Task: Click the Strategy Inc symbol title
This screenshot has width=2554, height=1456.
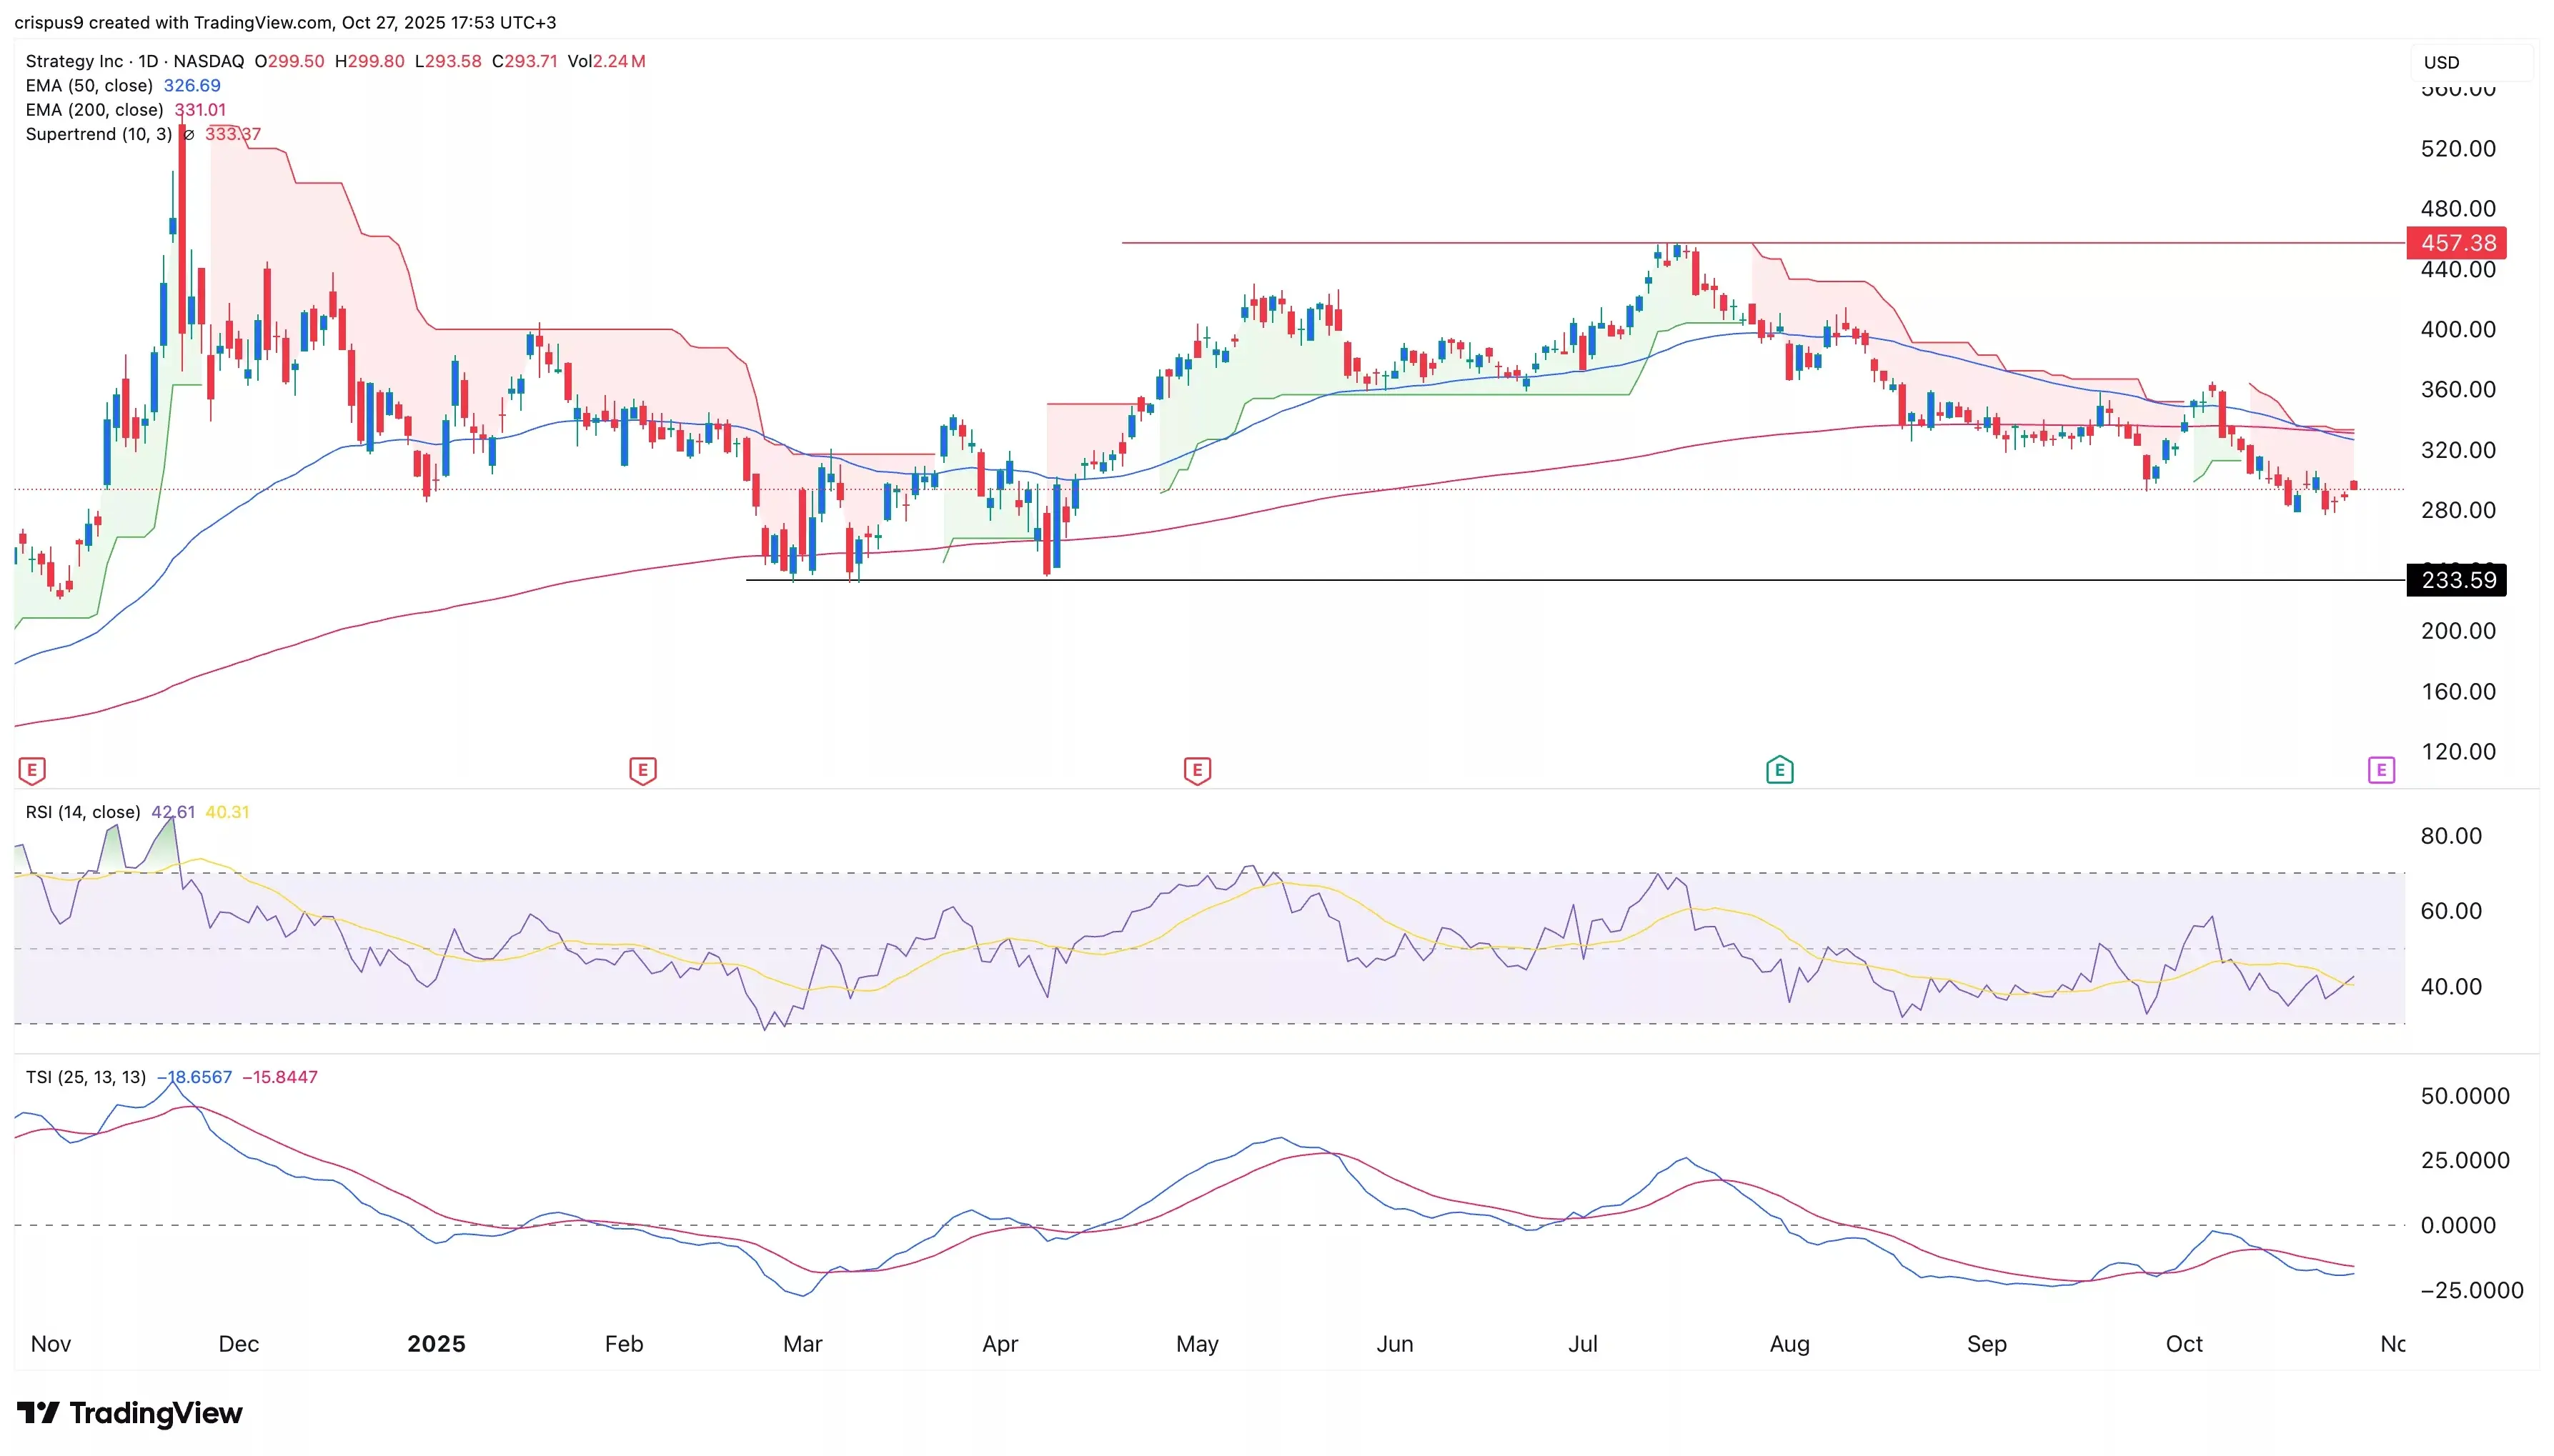Action: coord(74,61)
